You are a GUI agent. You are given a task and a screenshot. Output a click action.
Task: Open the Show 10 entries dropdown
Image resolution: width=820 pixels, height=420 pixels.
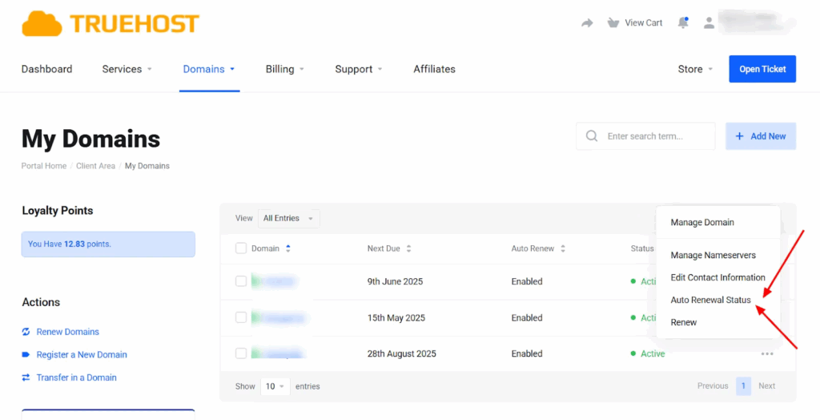pyautogui.click(x=275, y=386)
